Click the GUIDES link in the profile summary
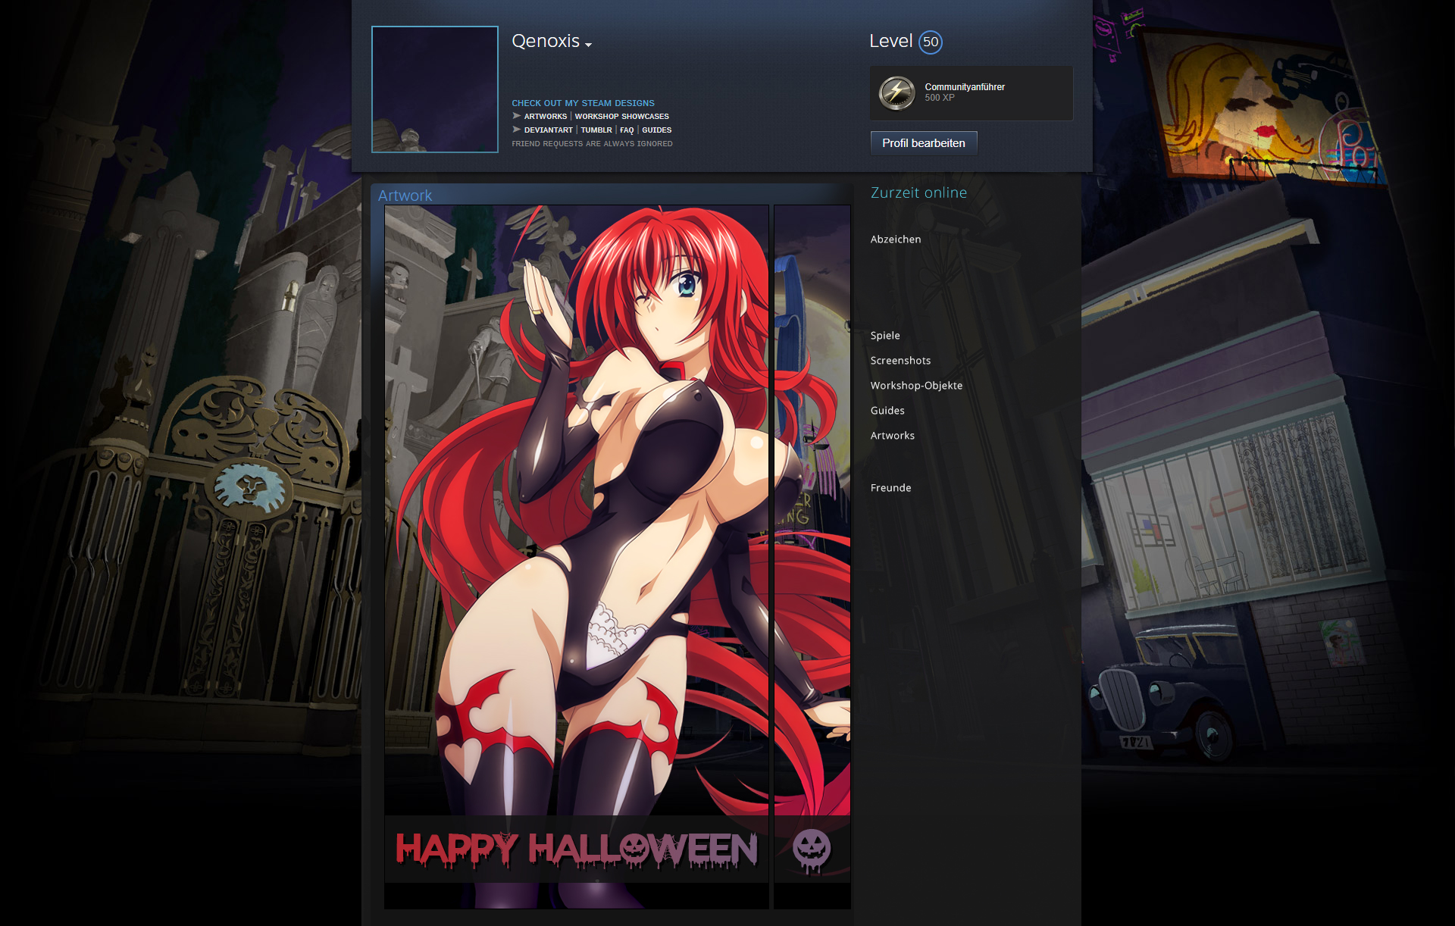This screenshot has width=1455, height=926. click(656, 130)
